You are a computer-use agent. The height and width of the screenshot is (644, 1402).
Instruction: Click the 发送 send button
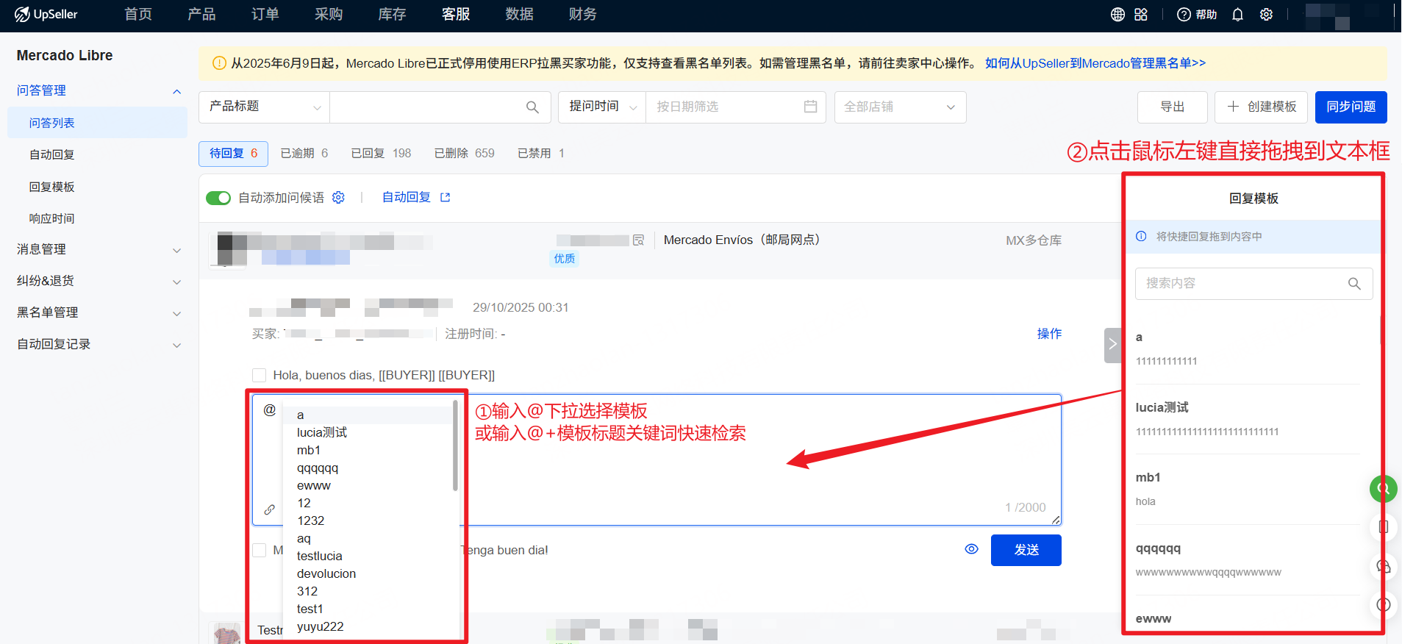tap(1026, 550)
